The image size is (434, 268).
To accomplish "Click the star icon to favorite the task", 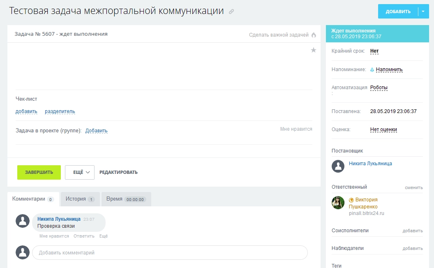I will tap(314, 50).
